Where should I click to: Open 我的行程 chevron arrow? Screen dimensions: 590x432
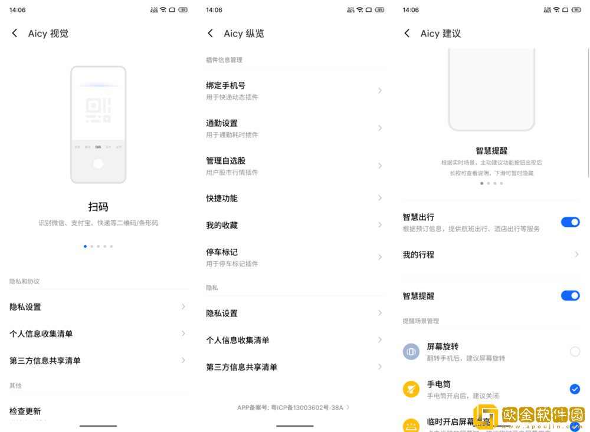point(576,255)
